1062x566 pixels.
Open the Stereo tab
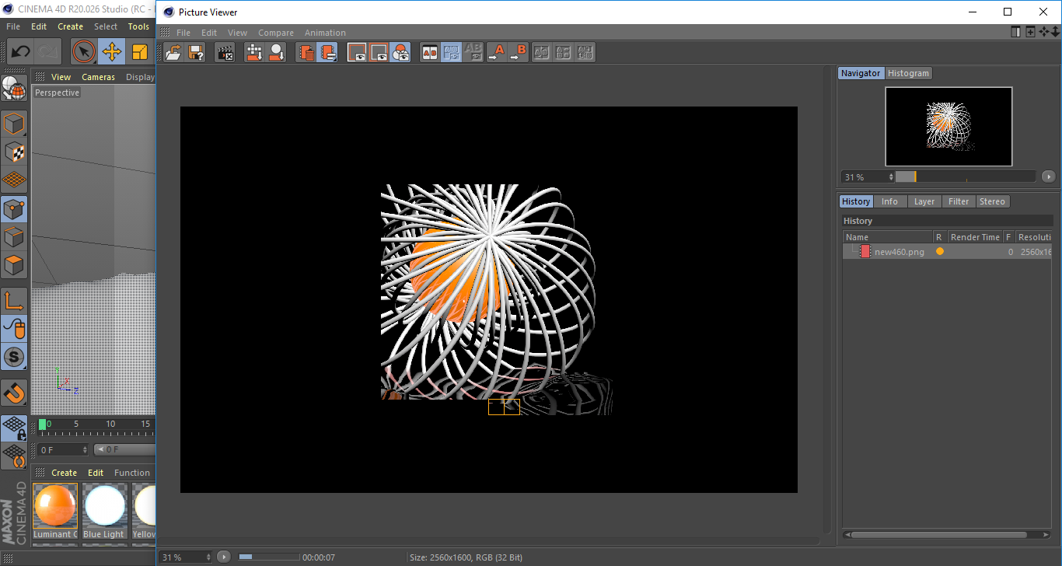[992, 201]
